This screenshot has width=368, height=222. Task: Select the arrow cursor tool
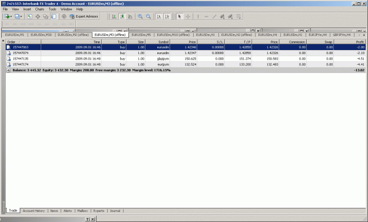coord(180,16)
